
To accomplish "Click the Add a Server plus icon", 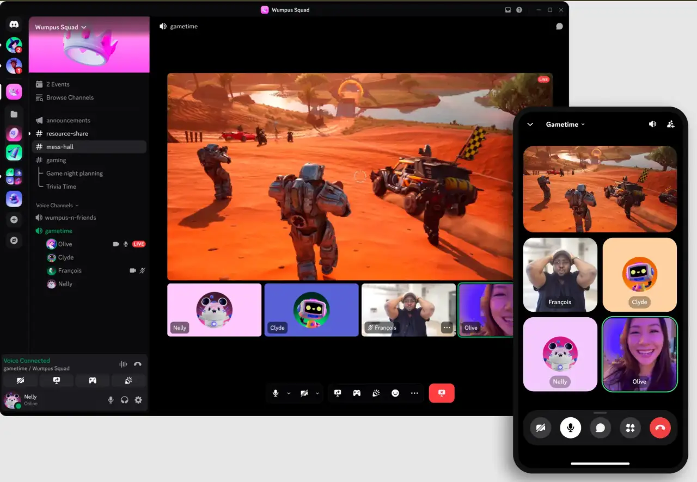I will pyautogui.click(x=14, y=220).
